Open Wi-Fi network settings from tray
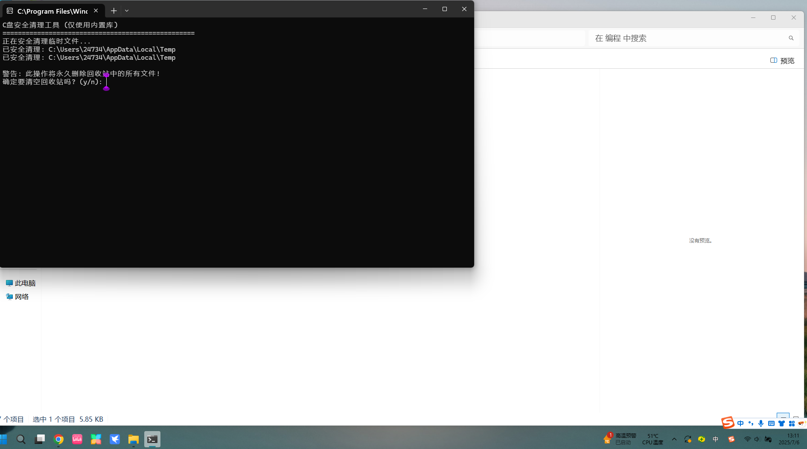Image resolution: width=807 pixels, height=449 pixels. 747,439
